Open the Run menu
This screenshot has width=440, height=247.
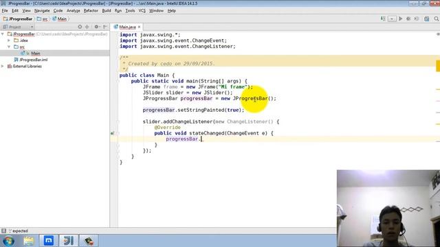tap(118, 11)
